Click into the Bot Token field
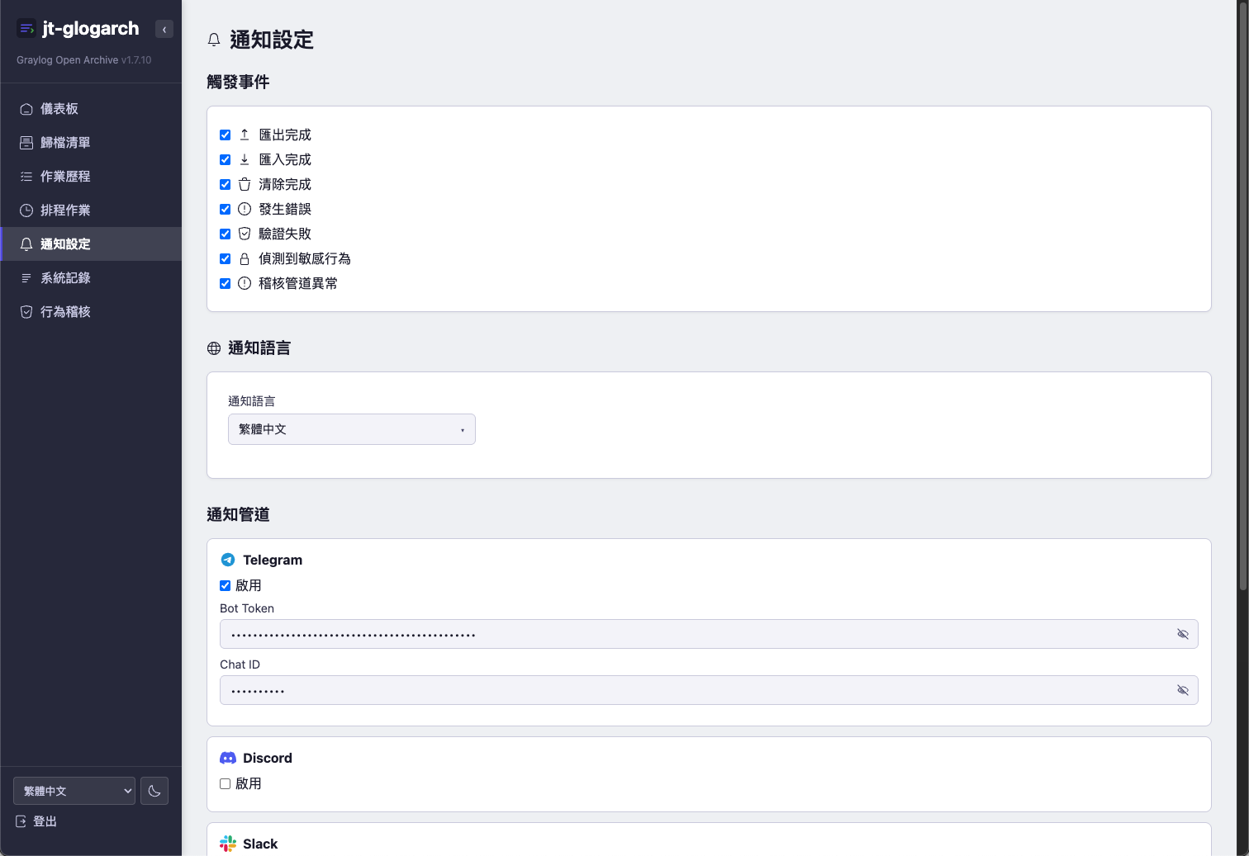The image size is (1249, 856). [709, 634]
